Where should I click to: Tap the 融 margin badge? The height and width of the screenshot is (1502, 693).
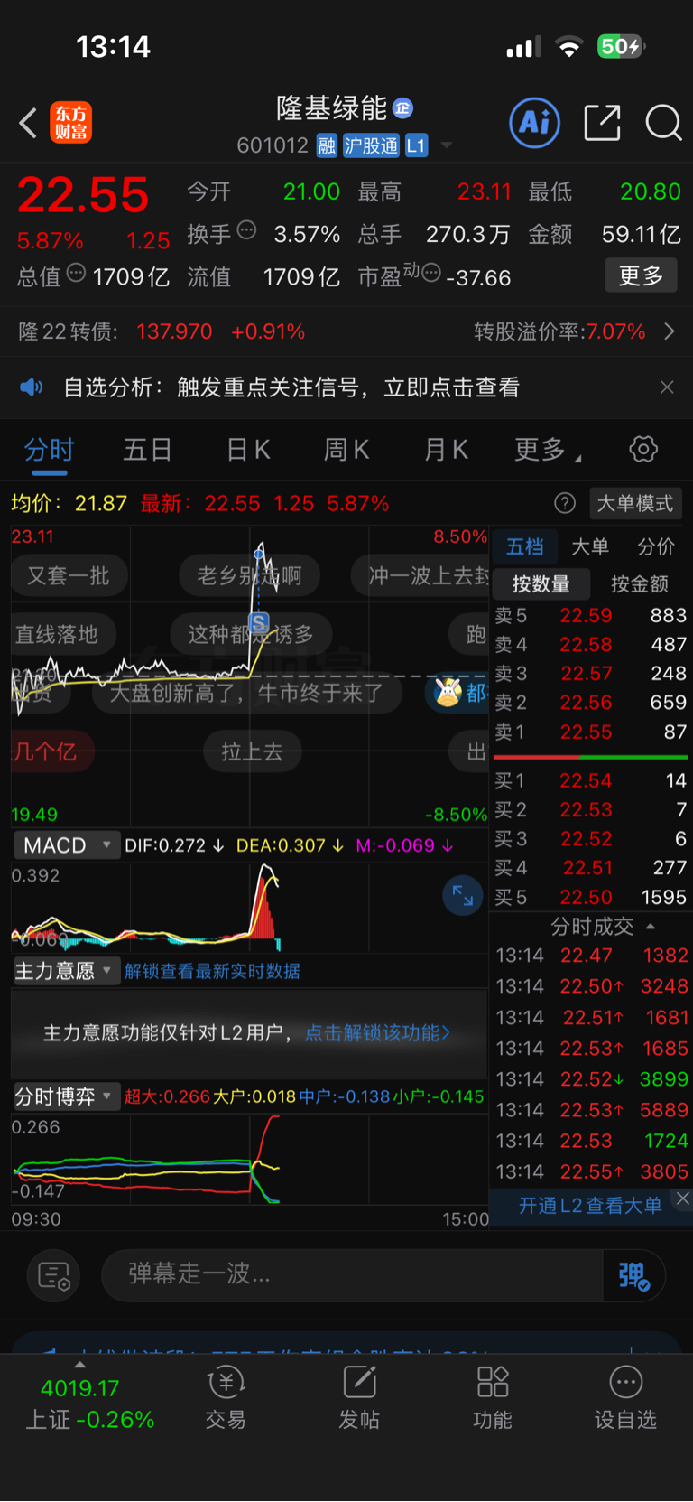(x=327, y=145)
